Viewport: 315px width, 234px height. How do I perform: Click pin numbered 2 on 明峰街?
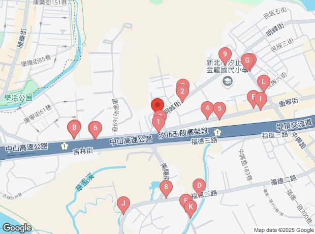[182, 94]
